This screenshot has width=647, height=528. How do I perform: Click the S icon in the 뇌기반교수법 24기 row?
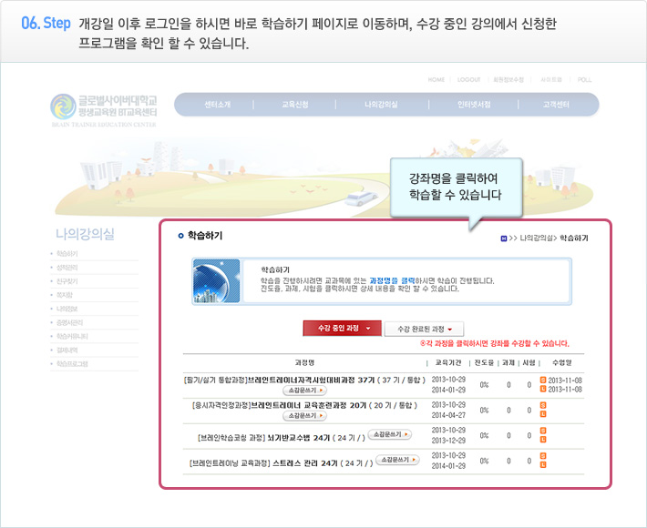[x=543, y=431]
